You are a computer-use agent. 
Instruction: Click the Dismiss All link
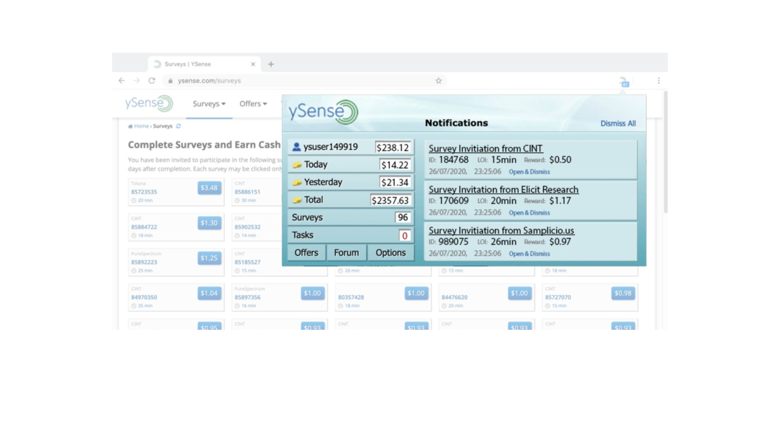point(618,123)
